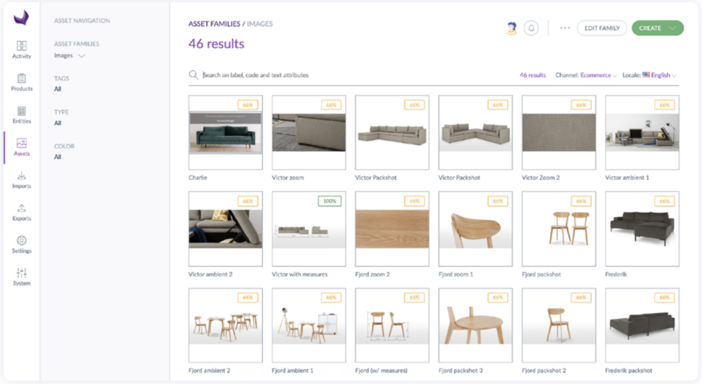Open the Settings gear in sidebar
Image resolution: width=702 pixels, height=384 pixels.
[22, 245]
